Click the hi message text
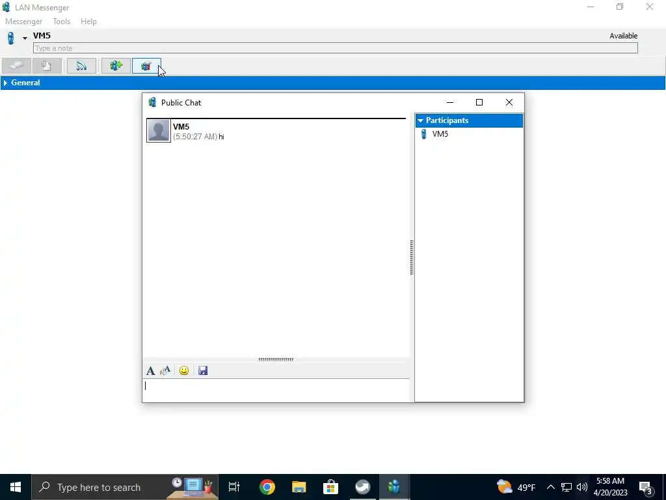 click(x=221, y=137)
